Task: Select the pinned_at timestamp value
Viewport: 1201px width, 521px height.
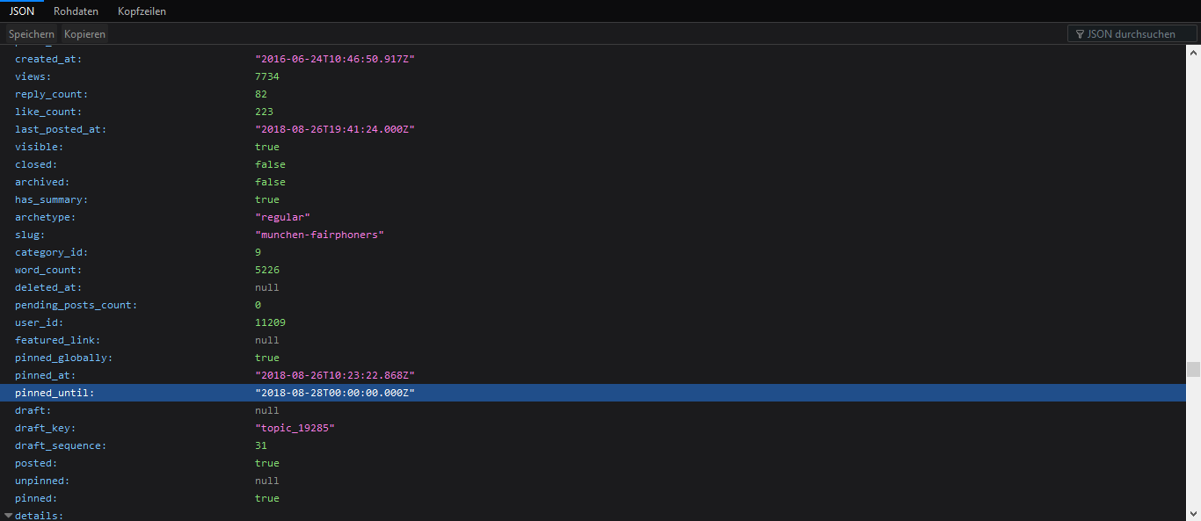Action: [335, 375]
